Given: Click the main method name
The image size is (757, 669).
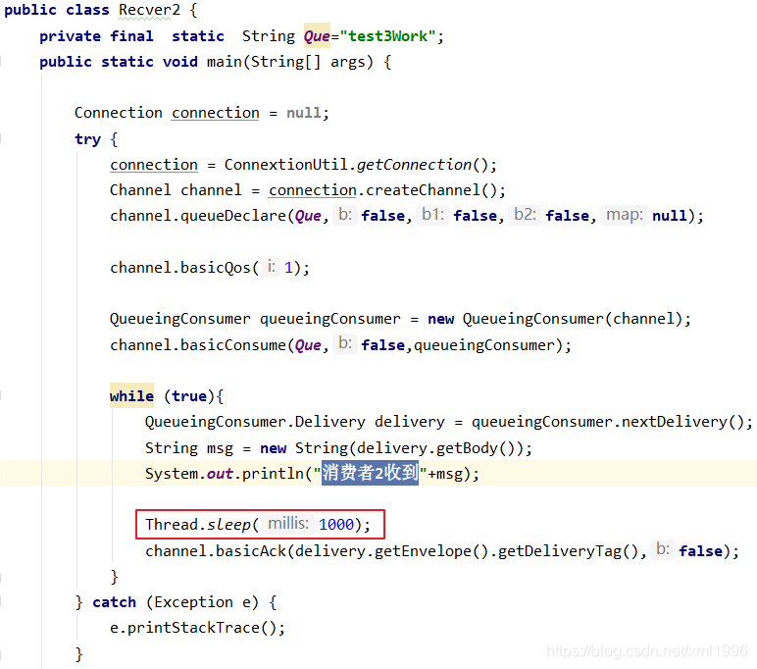Looking at the screenshot, I should 224,62.
